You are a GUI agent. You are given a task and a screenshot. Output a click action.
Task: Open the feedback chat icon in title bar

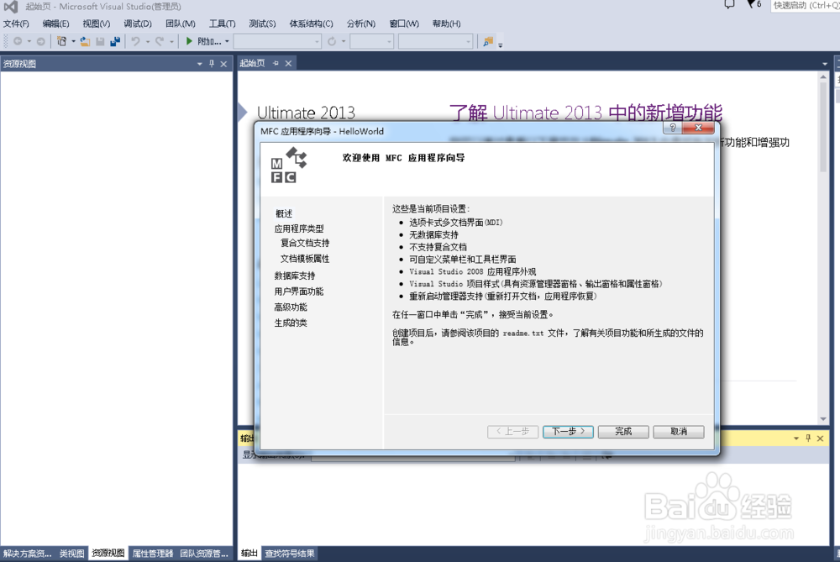point(729,5)
